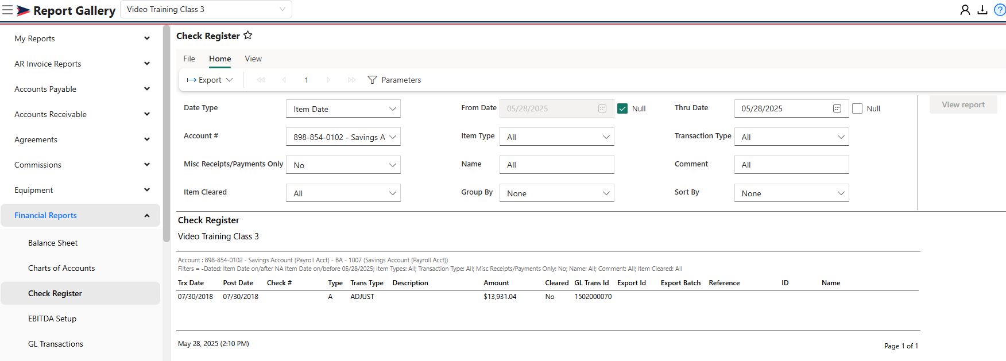This screenshot has width=1006, height=361.
Task: Open Misc Receipts/Payments Only dropdown
Action: (343, 165)
